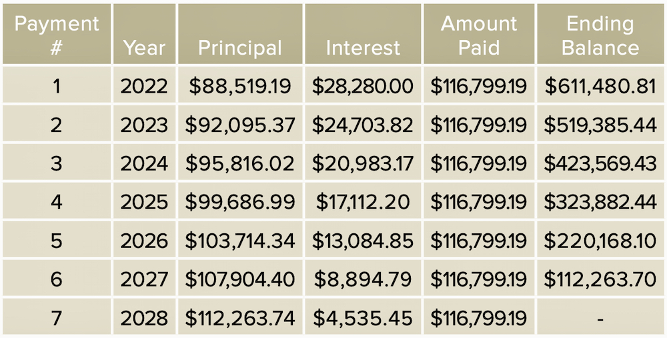The image size is (667, 338).
Task: Click ending balance $323,882.44
Action: (600, 203)
